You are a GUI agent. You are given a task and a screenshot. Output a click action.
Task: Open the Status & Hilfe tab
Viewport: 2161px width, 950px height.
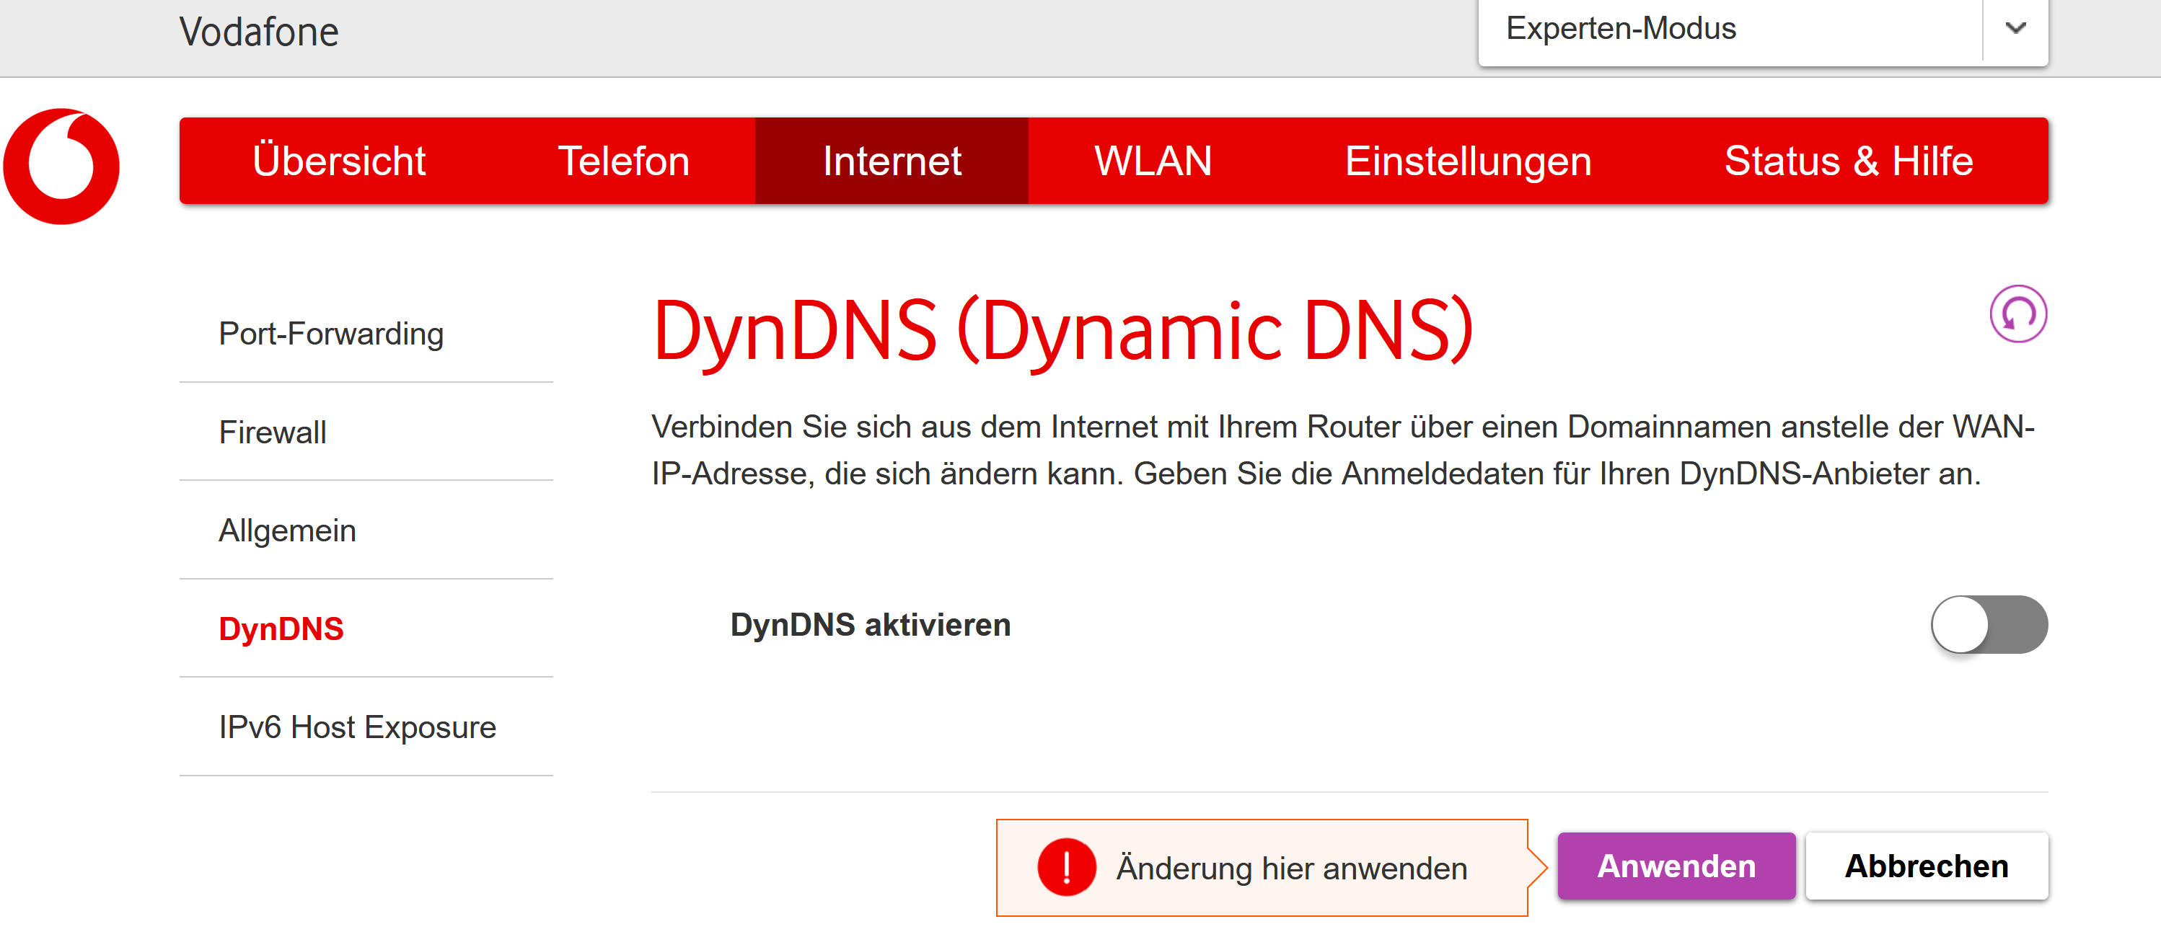[1848, 161]
